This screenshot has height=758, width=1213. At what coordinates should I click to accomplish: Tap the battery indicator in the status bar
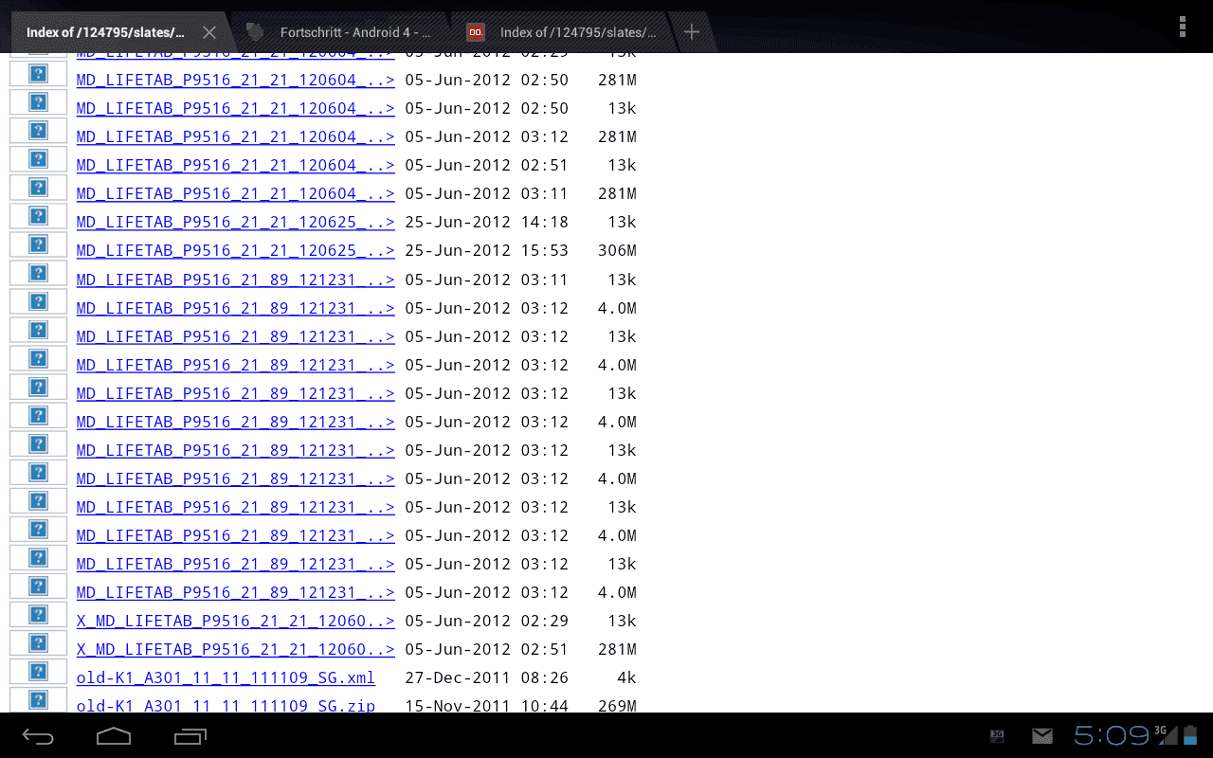[x=1188, y=735]
